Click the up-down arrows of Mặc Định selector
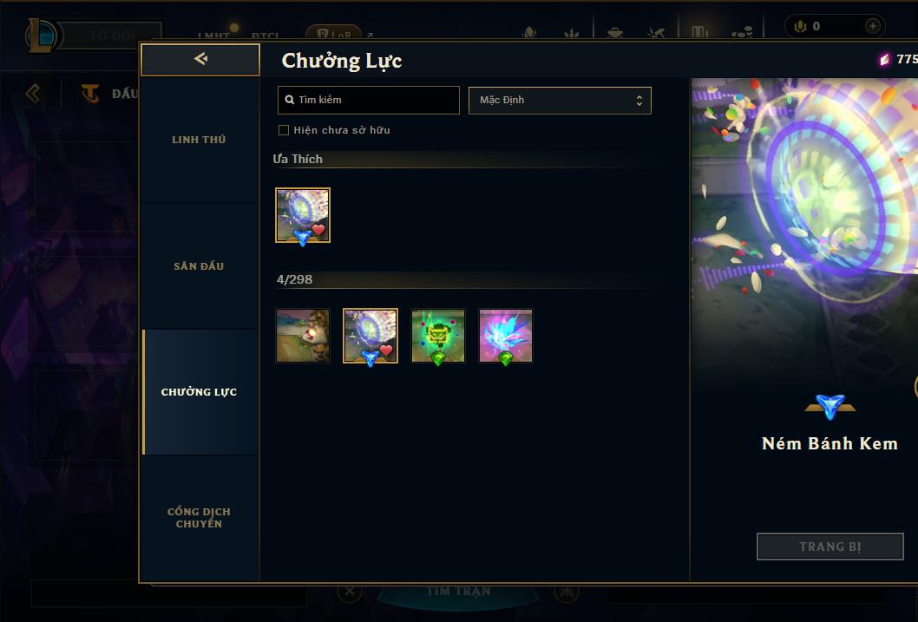Screen dimensions: 918x622 click(x=639, y=101)
